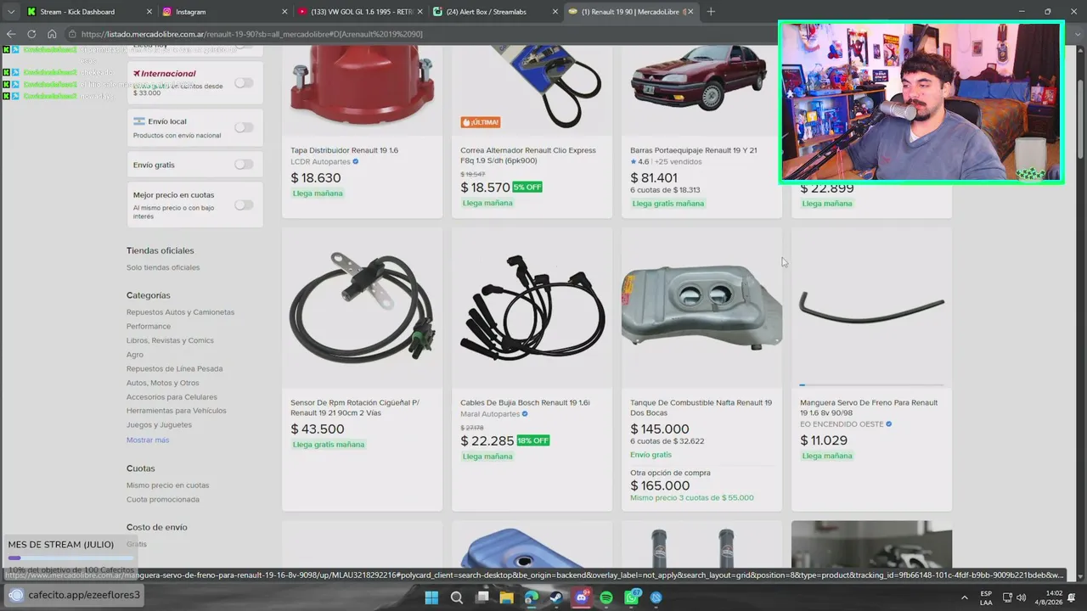The image size is (1087, 611).
Task: Open the network status tray icon
Action: coord(1007,597)
